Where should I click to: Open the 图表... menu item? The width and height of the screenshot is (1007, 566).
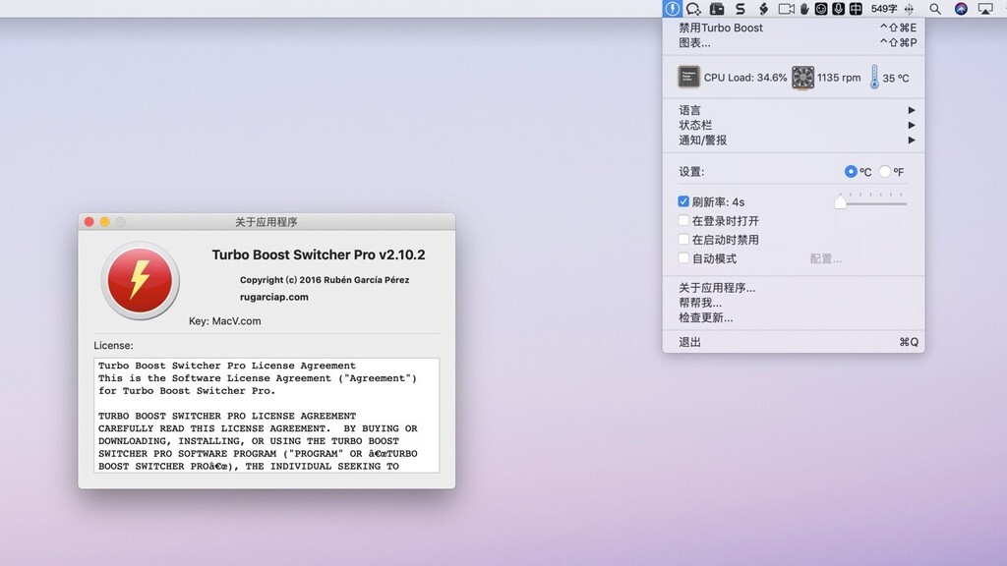(x=794, y=43)
